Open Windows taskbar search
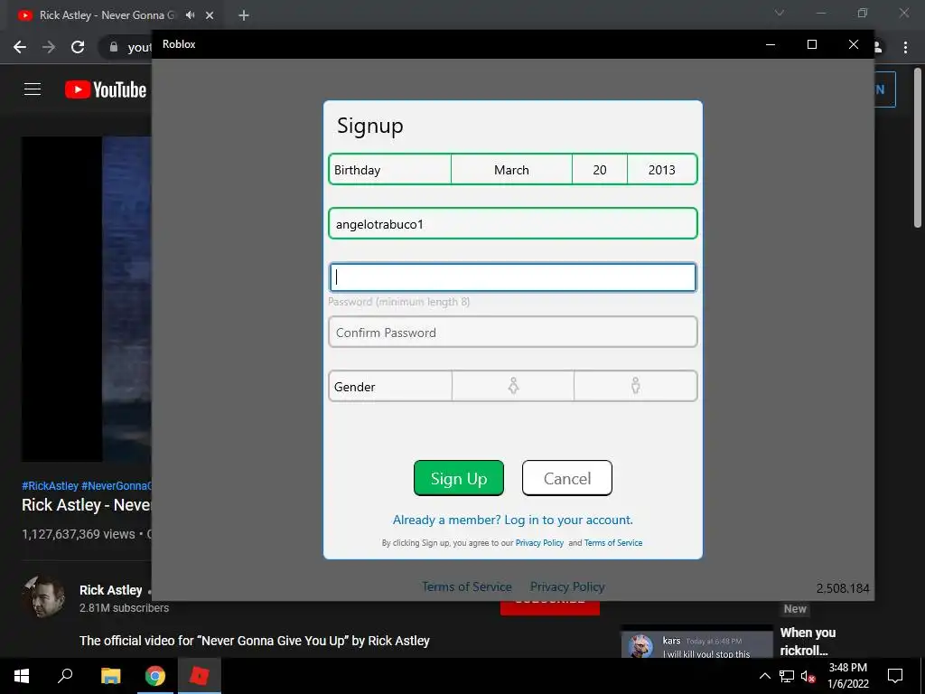 65,676
